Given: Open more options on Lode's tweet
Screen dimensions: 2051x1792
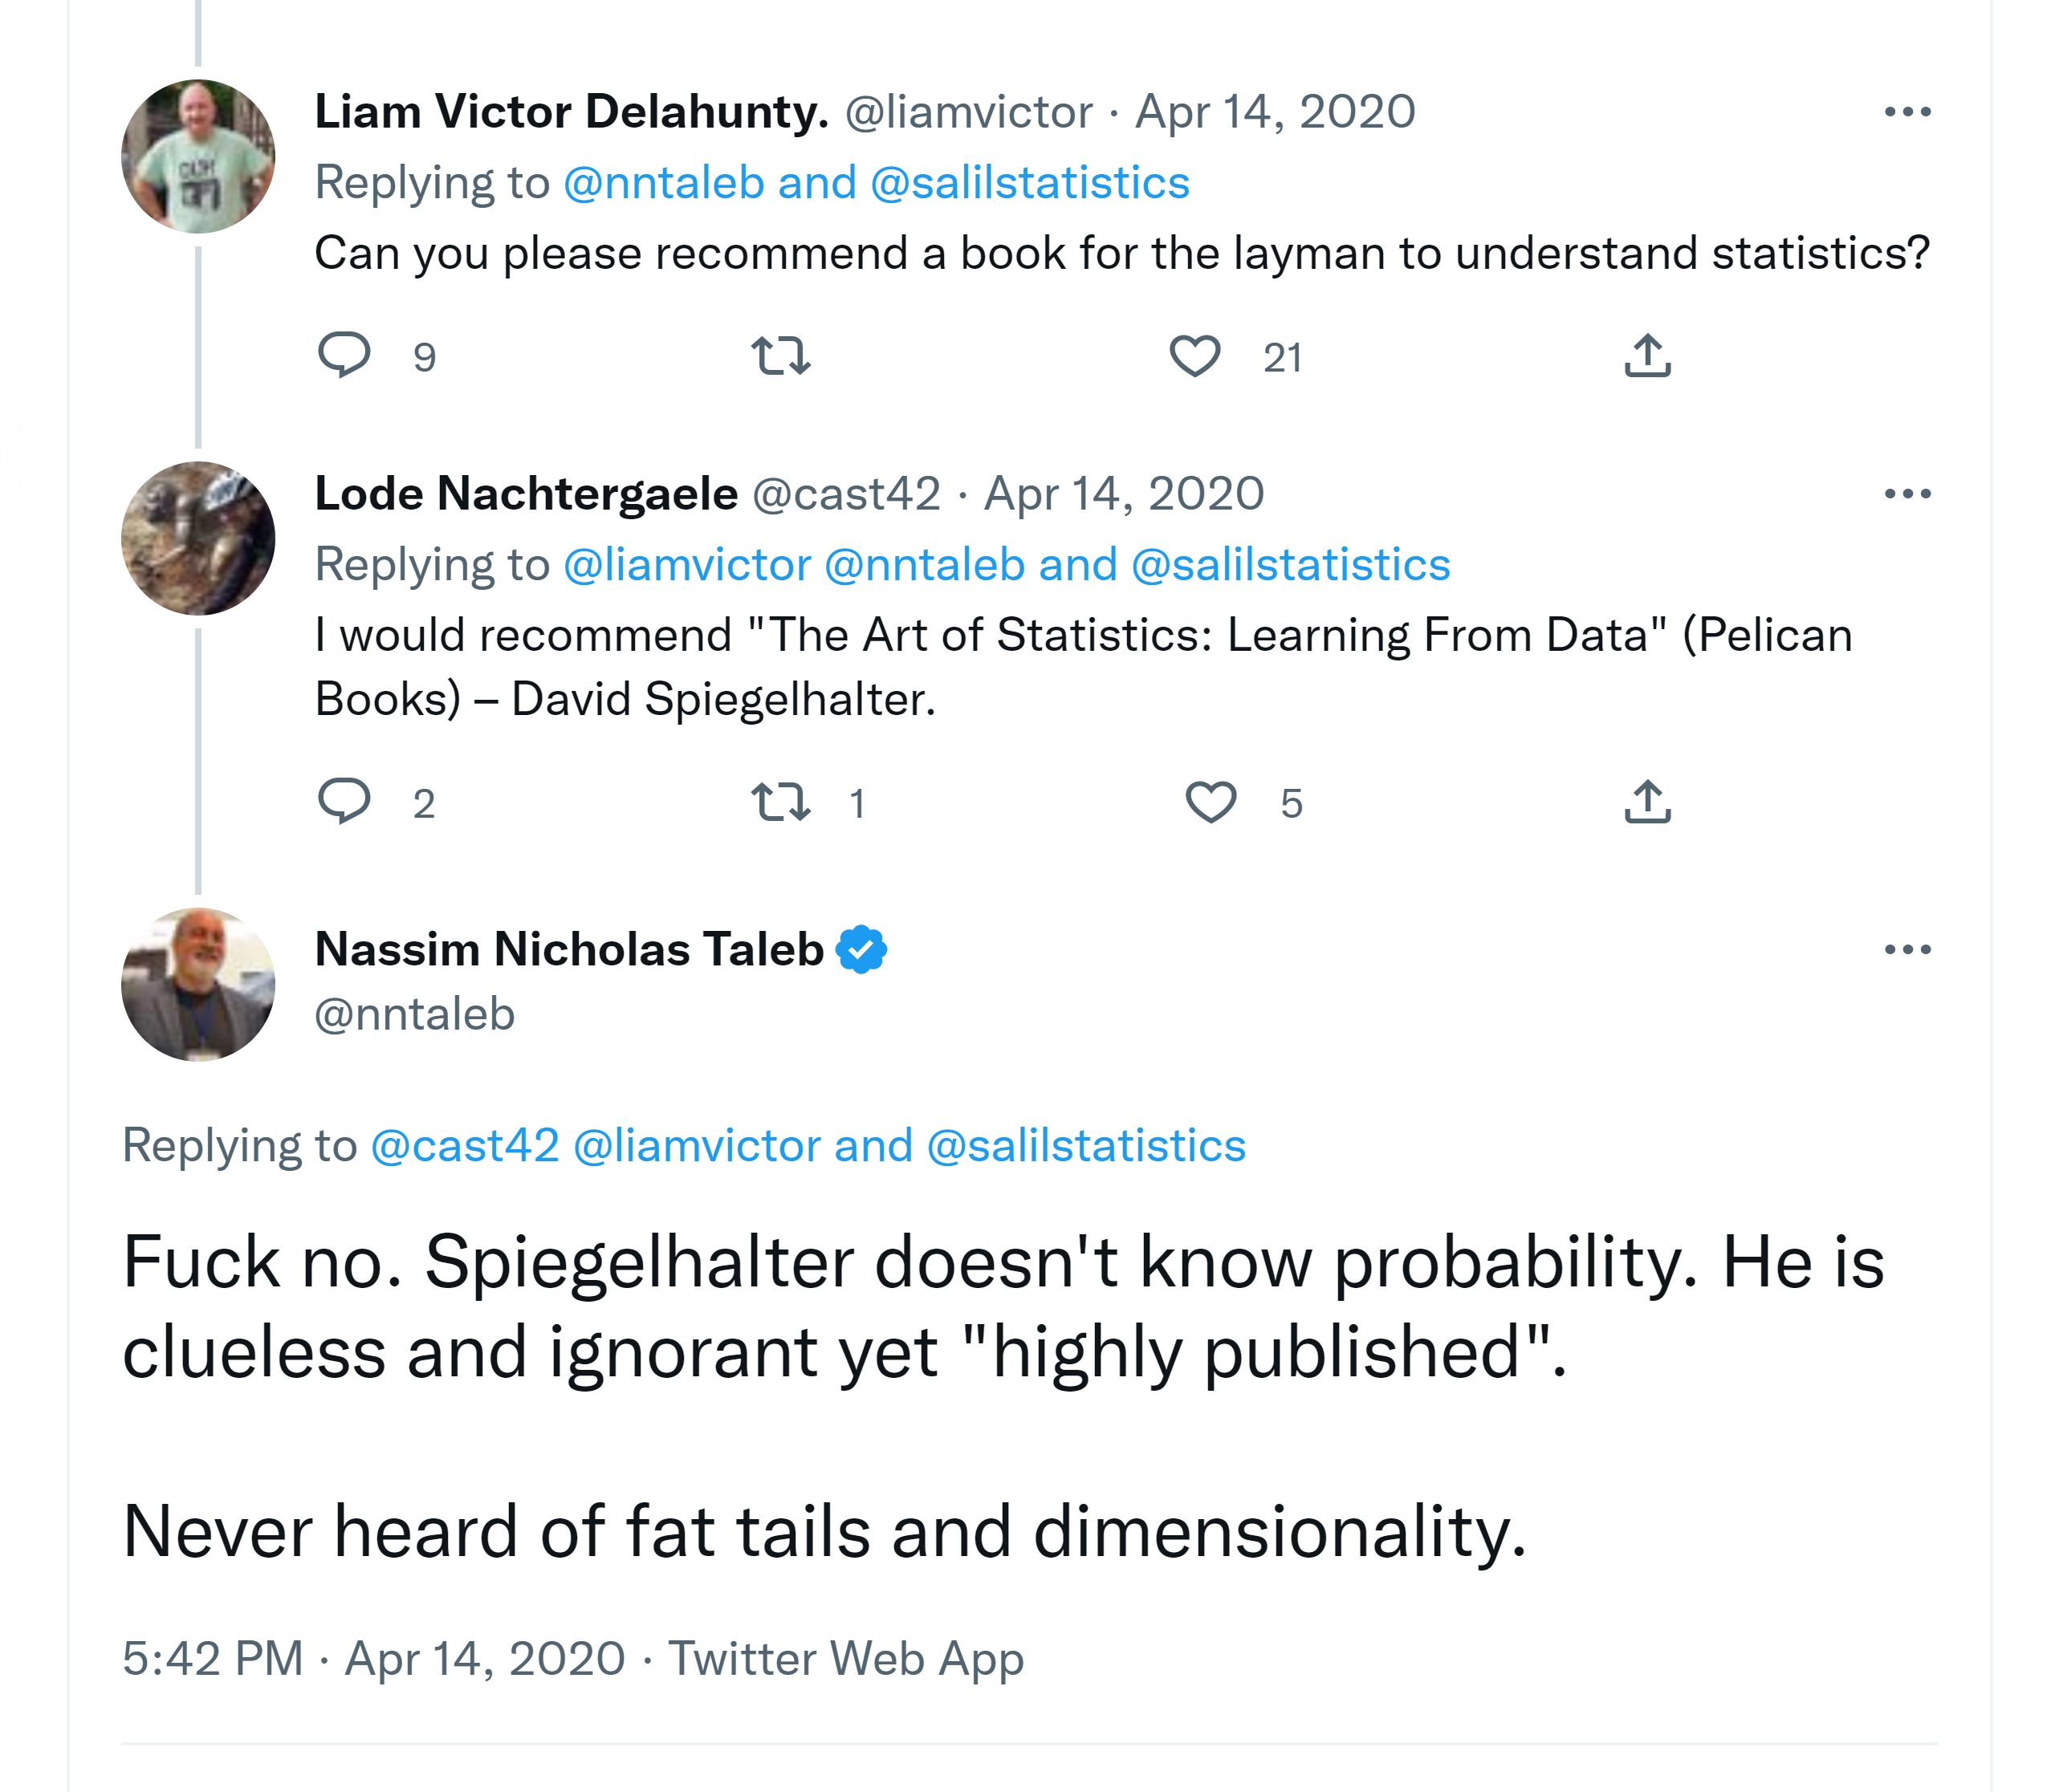Looking at the screenshot, I should click(1907, 494).
